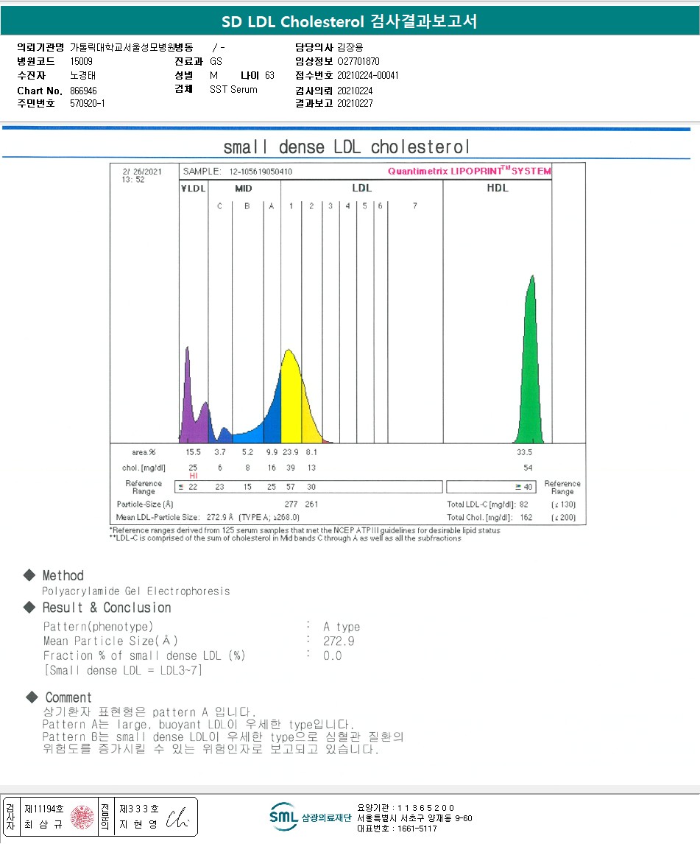Select hospital code 15009
This screenshot has width=700, height=844.
click(x=81, y=61)
